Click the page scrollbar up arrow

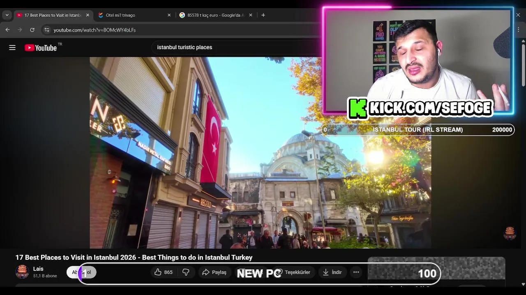[x=523, y=41]
